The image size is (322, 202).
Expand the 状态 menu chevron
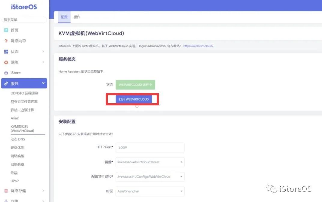43,51
